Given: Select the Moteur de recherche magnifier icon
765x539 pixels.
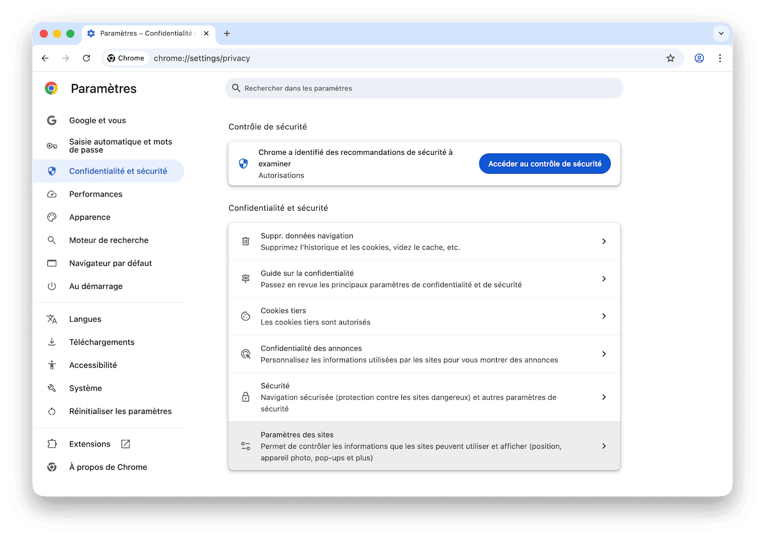Looking at the screenshot, I should point(52,240).
